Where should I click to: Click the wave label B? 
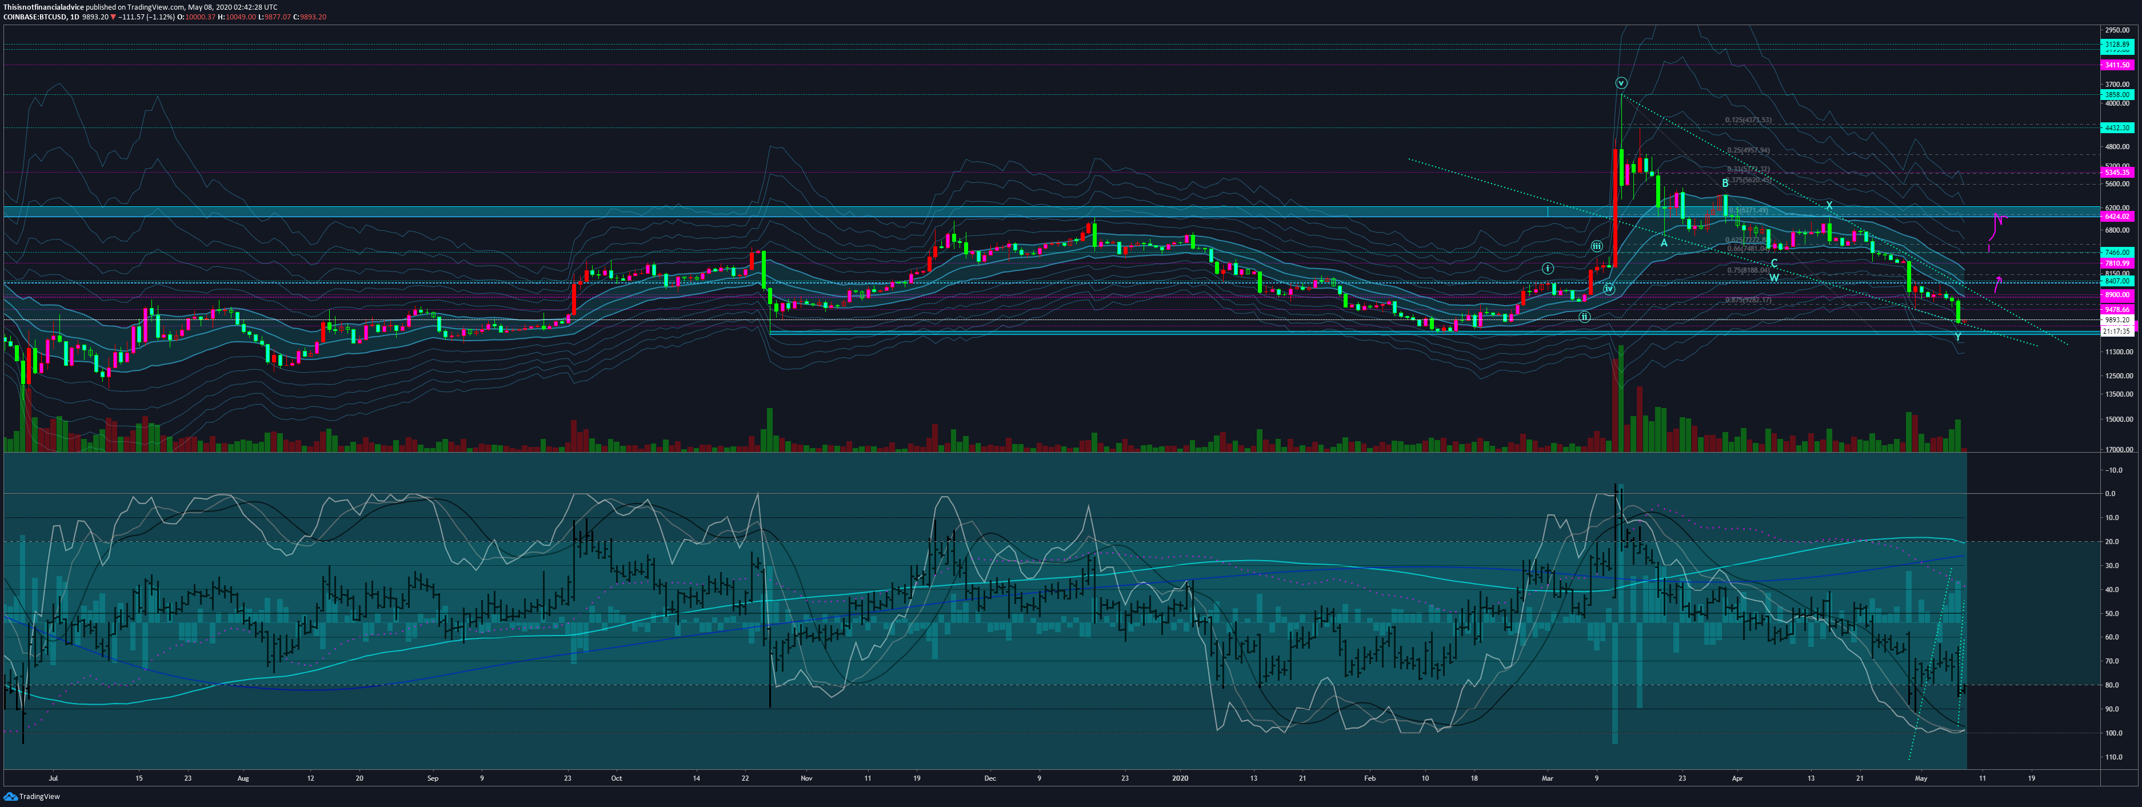pos(1725,183)
